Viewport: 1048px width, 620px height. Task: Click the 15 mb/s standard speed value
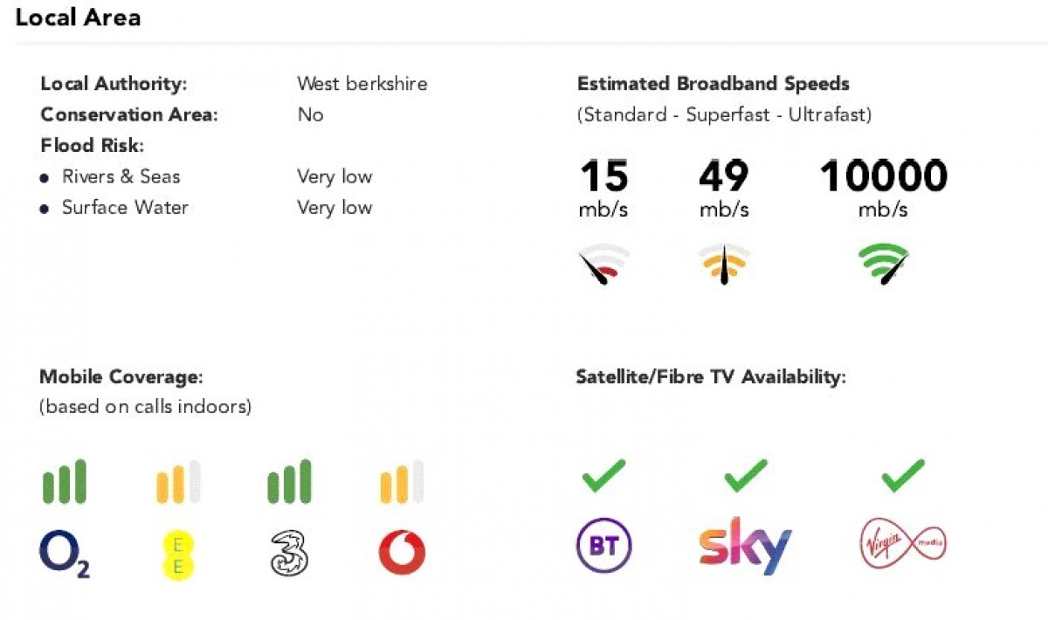pos(603,188)
